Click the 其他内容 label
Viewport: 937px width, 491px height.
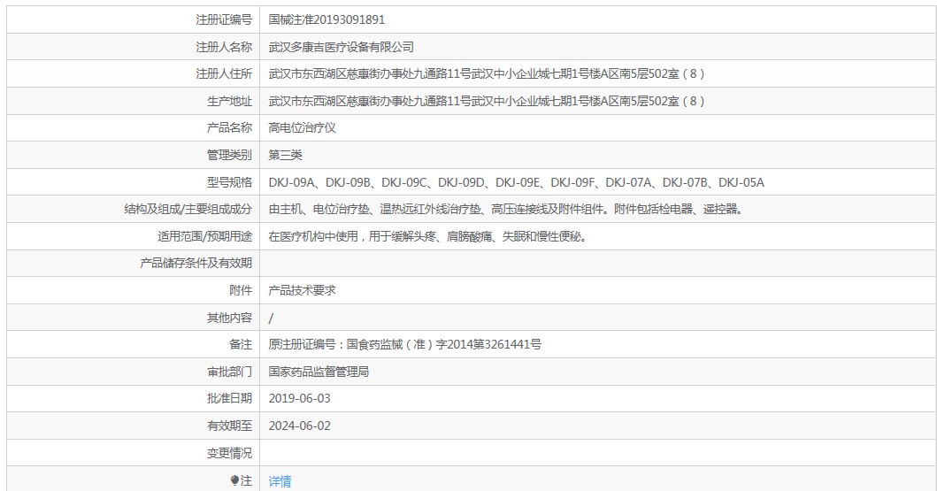(229, 318)
